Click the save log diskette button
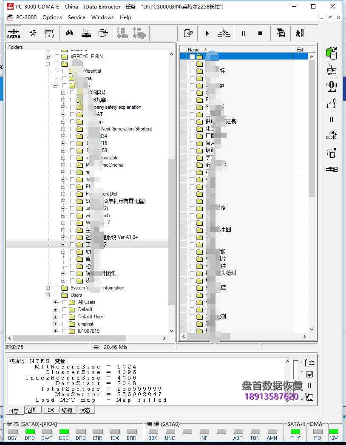346x445 pixels. [x=309, y=374]
